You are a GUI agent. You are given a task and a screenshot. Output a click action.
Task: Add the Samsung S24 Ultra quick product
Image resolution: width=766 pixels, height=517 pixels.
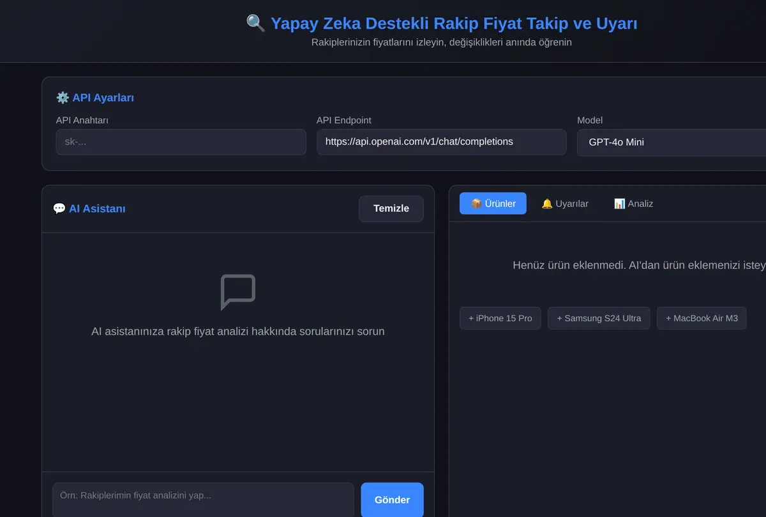[599, 318]
